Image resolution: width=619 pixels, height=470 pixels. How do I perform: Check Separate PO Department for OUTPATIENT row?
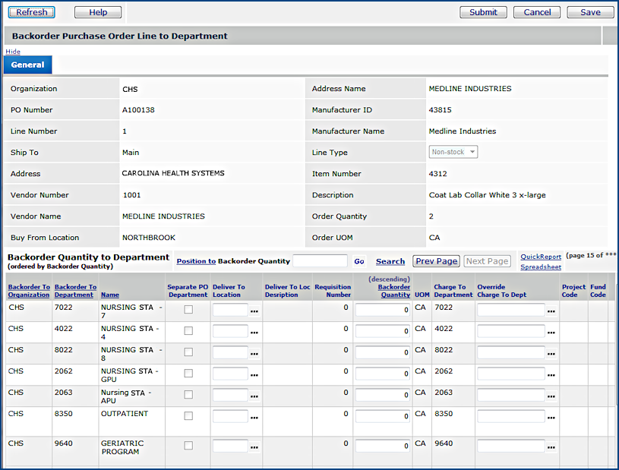point(188,416)
